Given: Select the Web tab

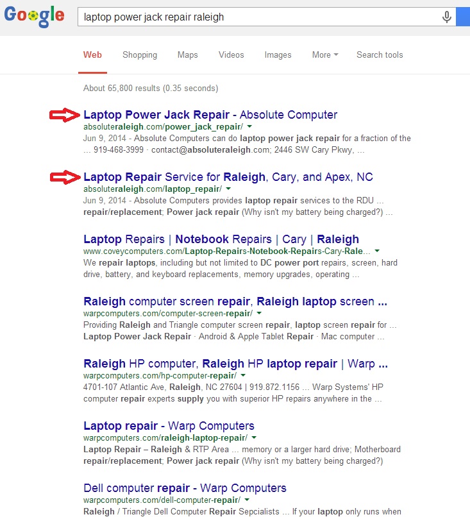Looking at the screenshot, I should [x=92, y=55].
